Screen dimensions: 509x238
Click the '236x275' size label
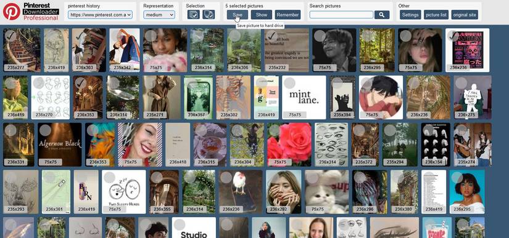coord(466,115)
